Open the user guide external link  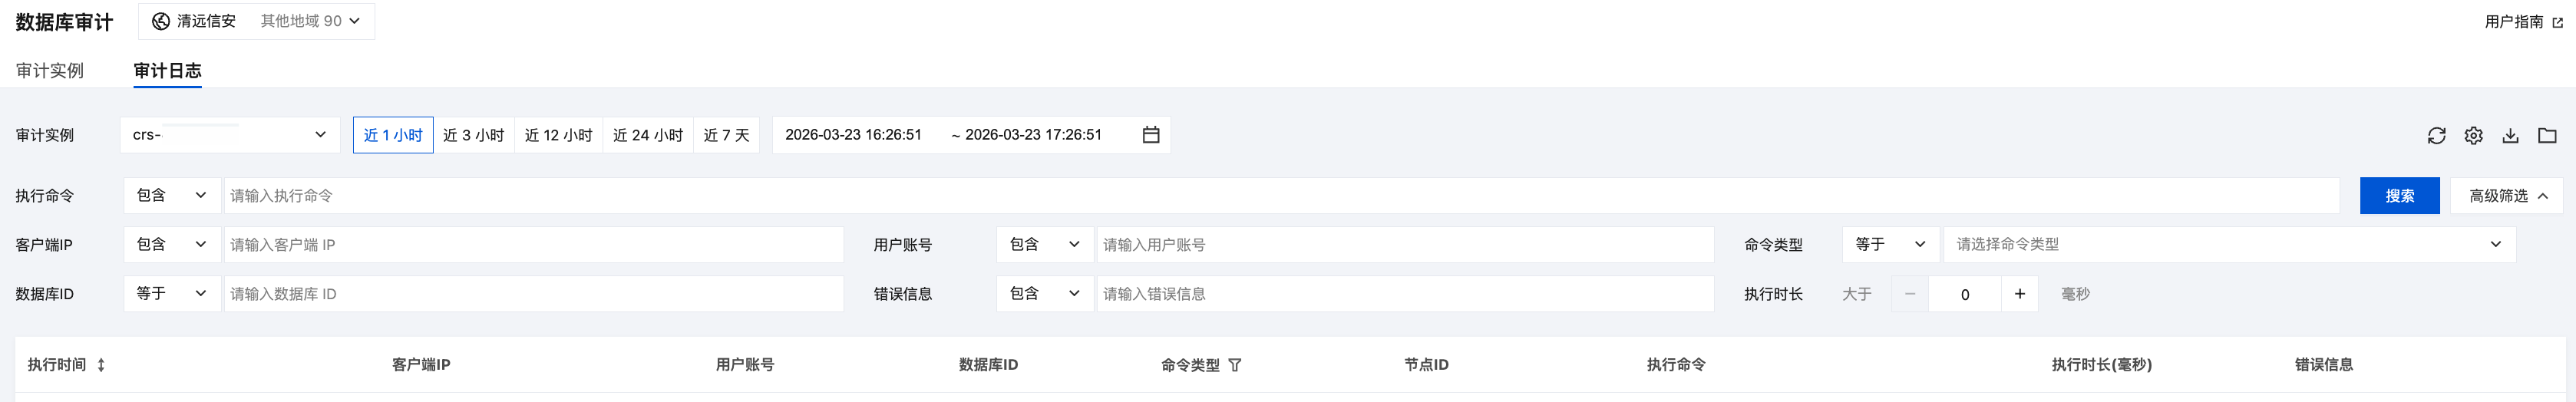pyautogui.click(x=2523, y=22)
